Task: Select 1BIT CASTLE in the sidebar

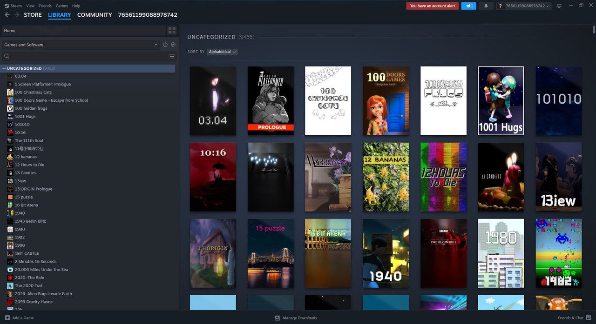Action: [x=27, y=253]
